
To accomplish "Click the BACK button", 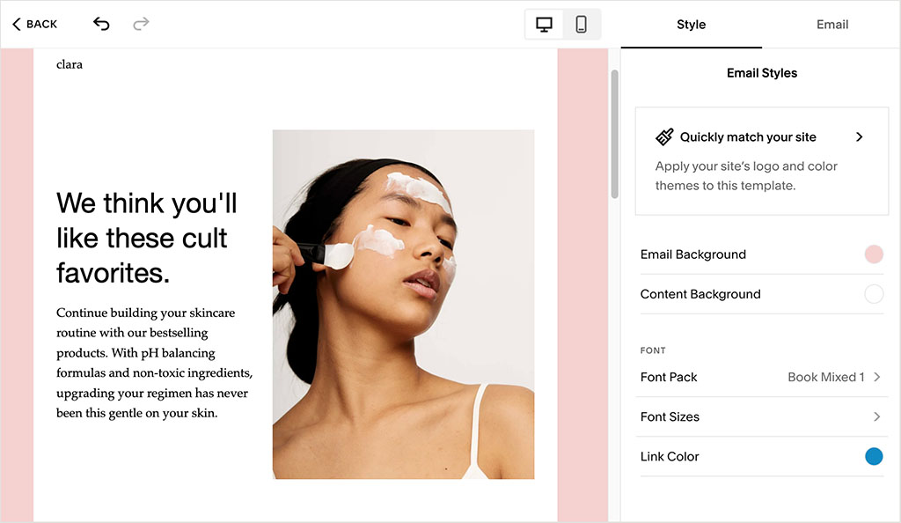I will click(x=33, y=24).
